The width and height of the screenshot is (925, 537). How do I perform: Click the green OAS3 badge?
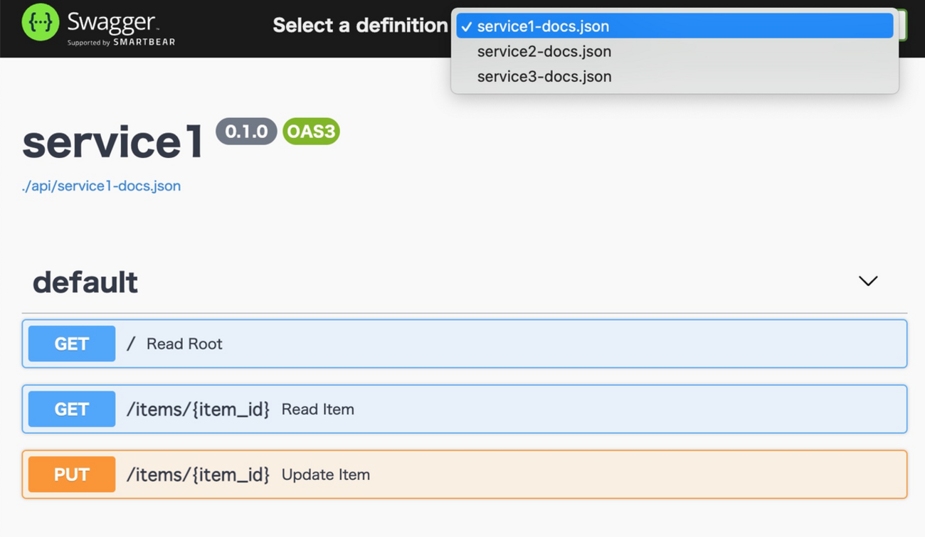coord(311,132)
